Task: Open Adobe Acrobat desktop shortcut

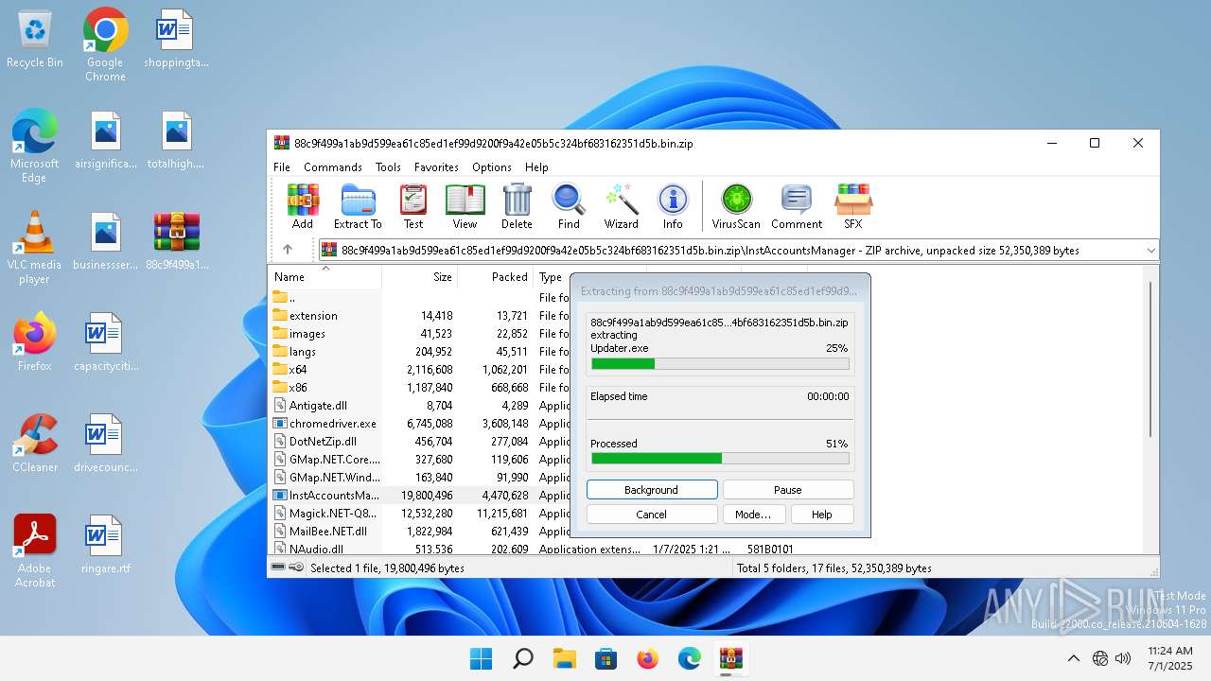Action: [x=35, y=551]
